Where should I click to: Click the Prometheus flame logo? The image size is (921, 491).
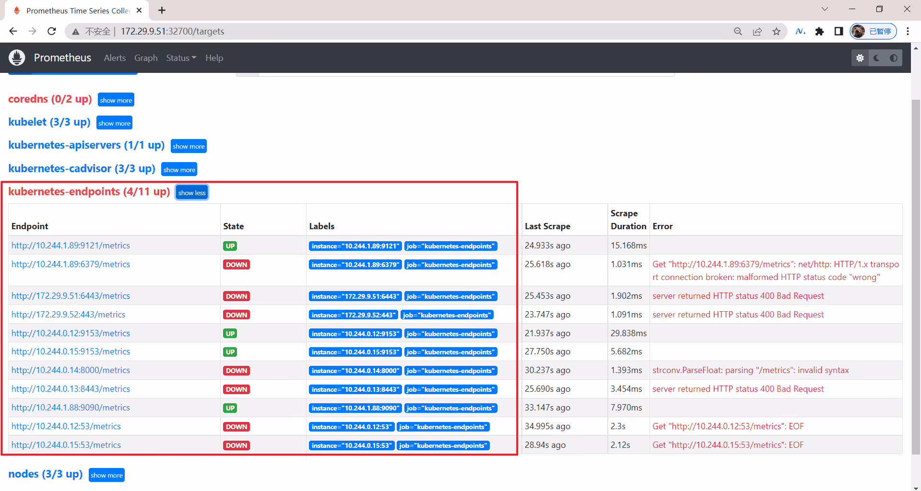pos(17,58)
